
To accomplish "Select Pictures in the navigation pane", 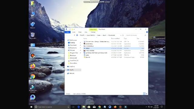I will click(72, 50).
